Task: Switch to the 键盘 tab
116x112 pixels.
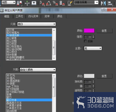Action: click(x=7, y=16)
